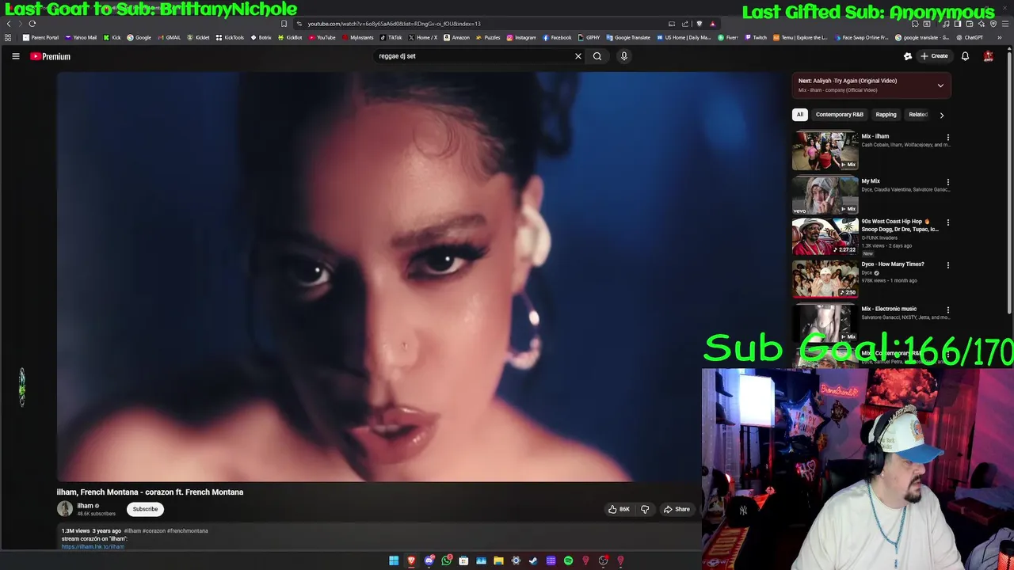Image resolution: width=1014 pixels, height=570 pixels.
Task: Open the YouTube guide hamburger menu
Action: tap(15, 56)
